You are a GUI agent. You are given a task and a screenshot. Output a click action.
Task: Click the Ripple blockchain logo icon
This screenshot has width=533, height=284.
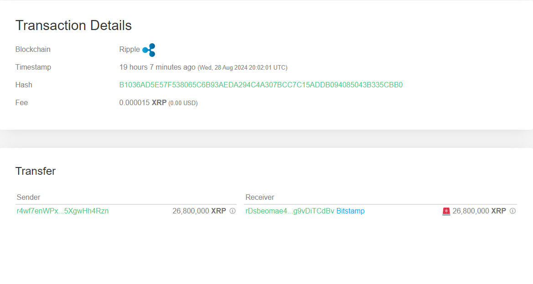149,50
